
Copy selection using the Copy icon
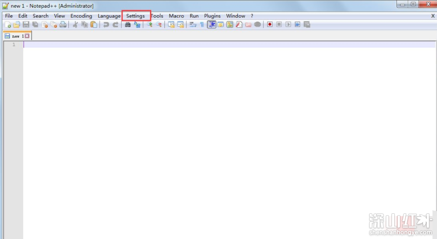click(84, 25)
